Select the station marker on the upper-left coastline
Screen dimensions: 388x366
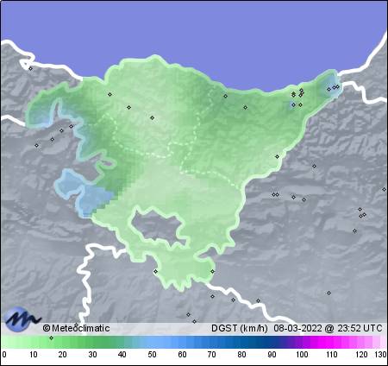tap(30, 68)
